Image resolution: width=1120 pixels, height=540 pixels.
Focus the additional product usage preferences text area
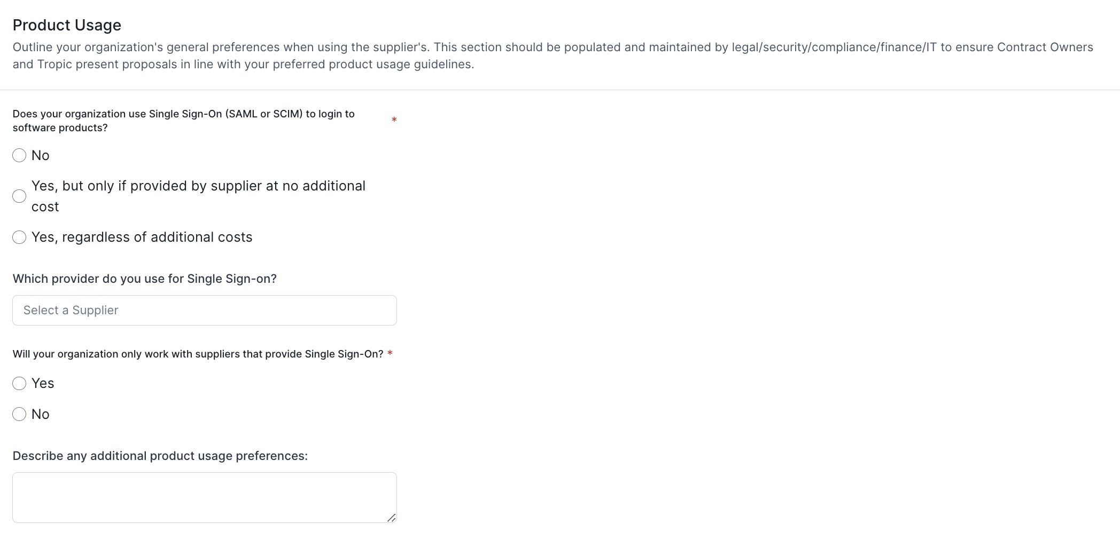tap(205, 497)
